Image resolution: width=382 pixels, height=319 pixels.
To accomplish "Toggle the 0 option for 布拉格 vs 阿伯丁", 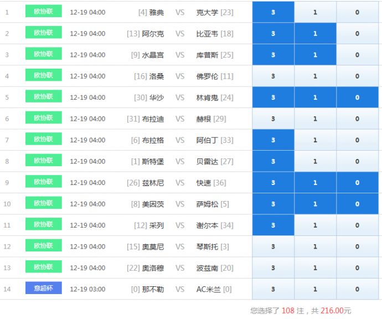I will pos(357,140).
